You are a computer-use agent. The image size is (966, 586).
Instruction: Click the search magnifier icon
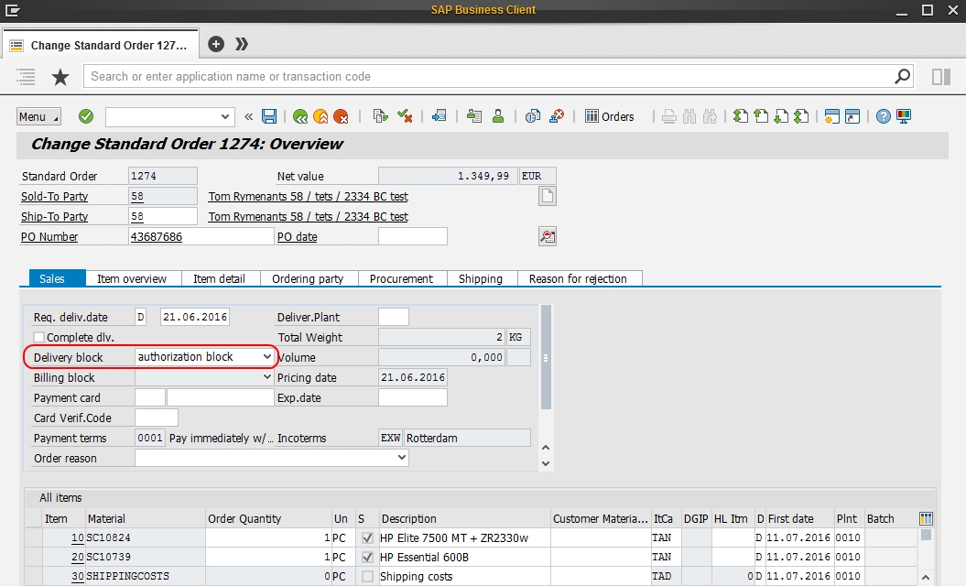(x=902, y=76)
